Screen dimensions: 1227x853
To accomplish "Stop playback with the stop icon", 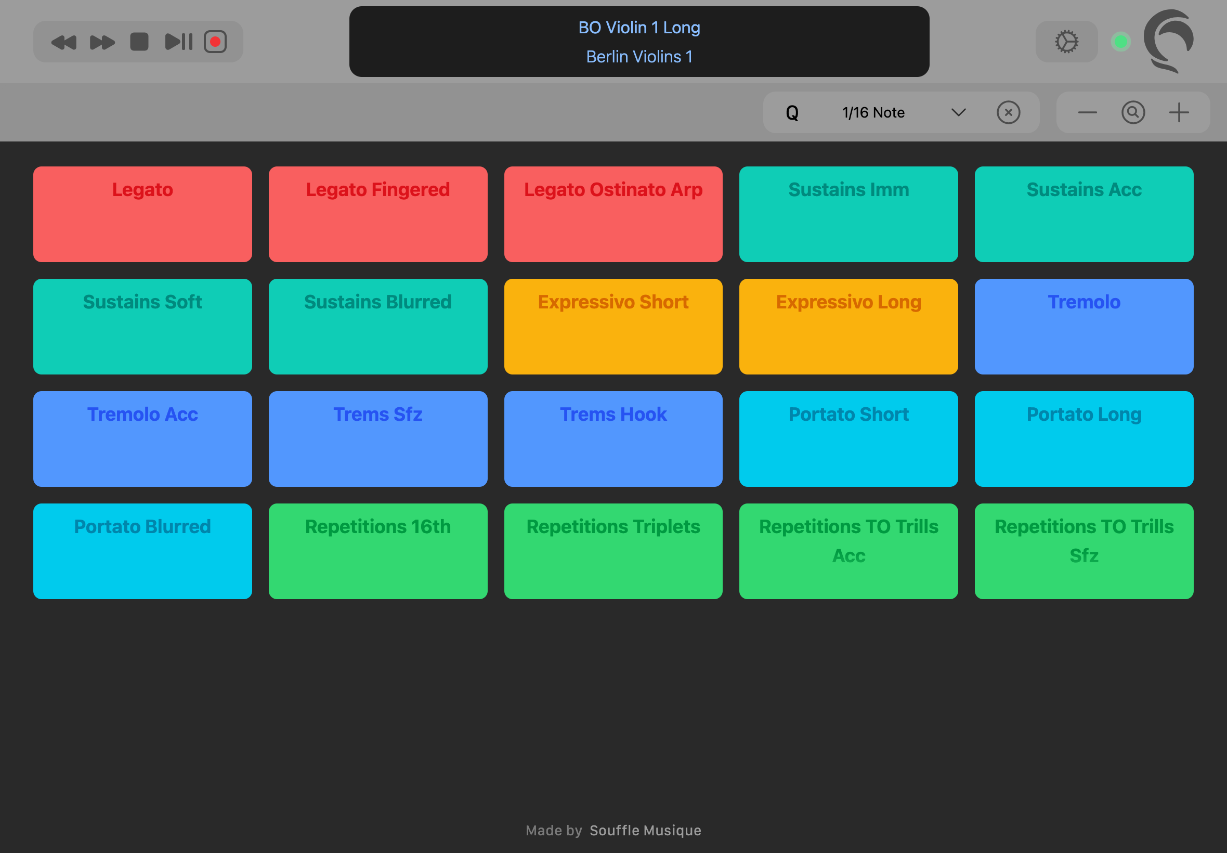I will pyautogui.click(x=139, y=42).
